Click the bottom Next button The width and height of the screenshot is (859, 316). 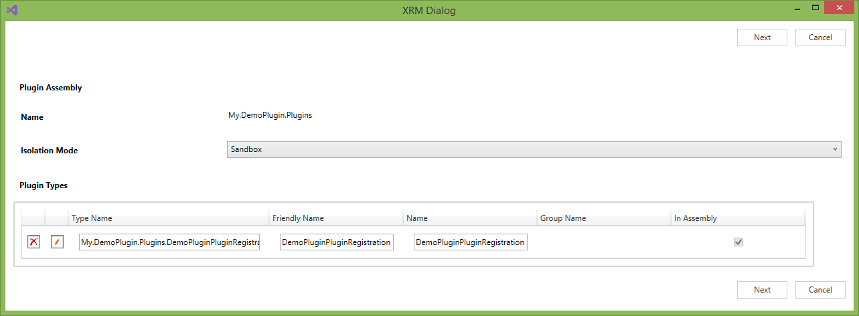point(762,290)
